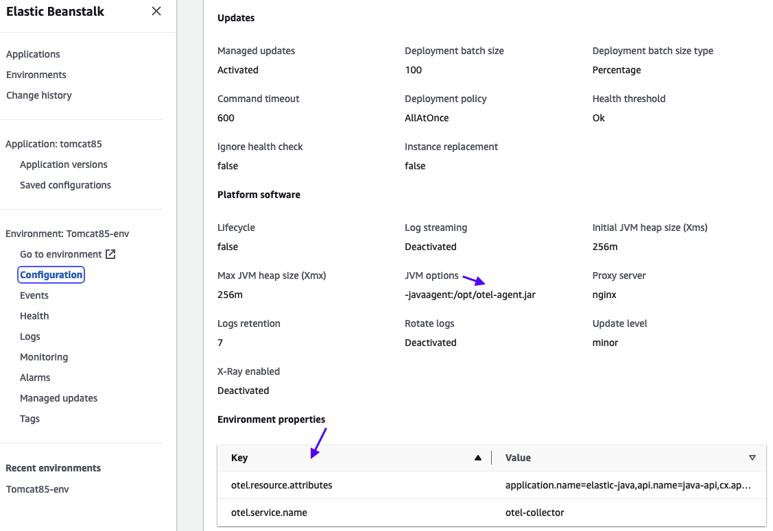Open the recent environment Tomcat85-env
This screenshot has width=773, height=531.
coord(38,489)
